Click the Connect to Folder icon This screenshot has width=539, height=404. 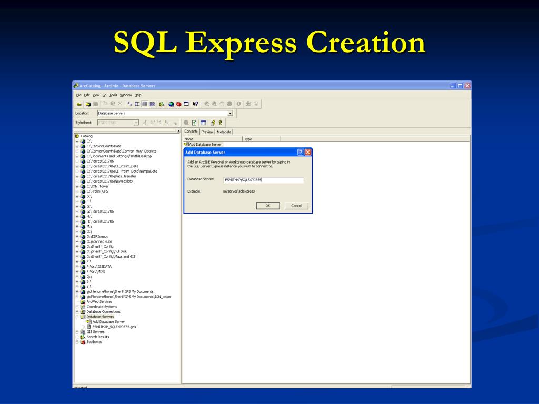(x=88, y=104)
